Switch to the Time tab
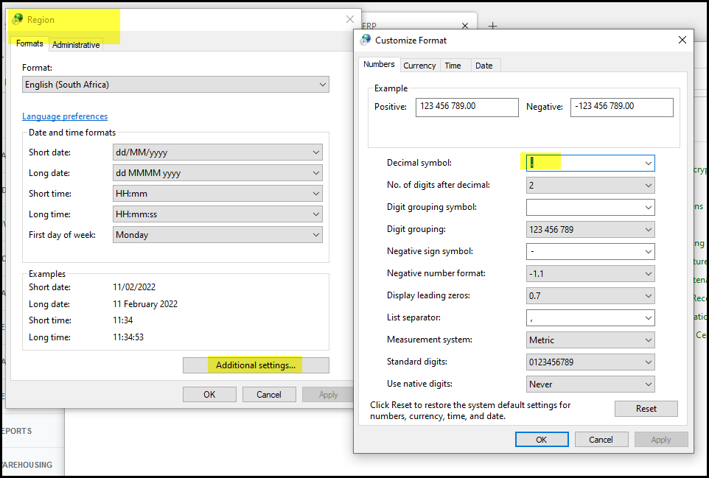The image size is (709, 478). click(453, 66)
